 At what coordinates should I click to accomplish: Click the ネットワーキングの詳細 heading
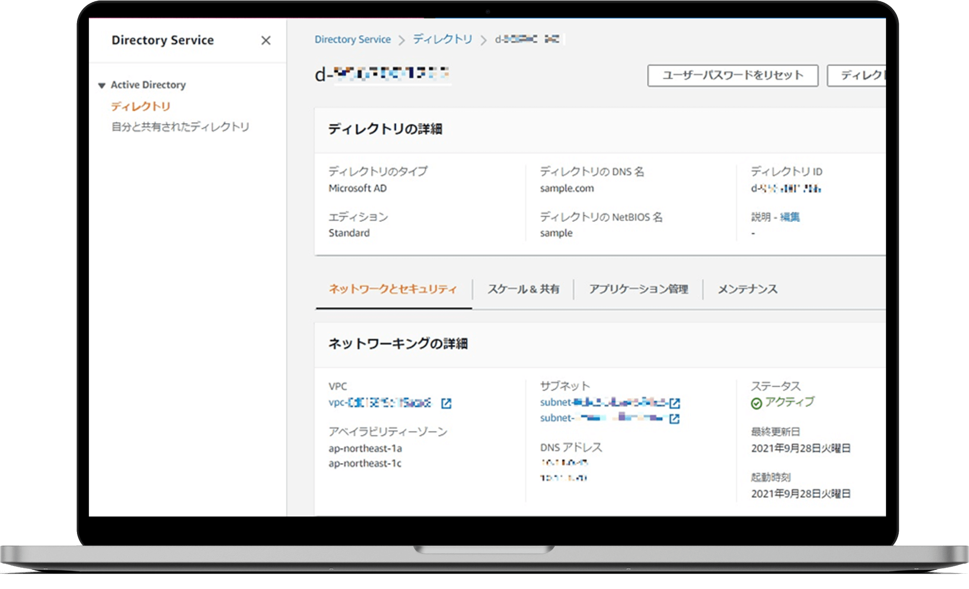coord(398,344)
